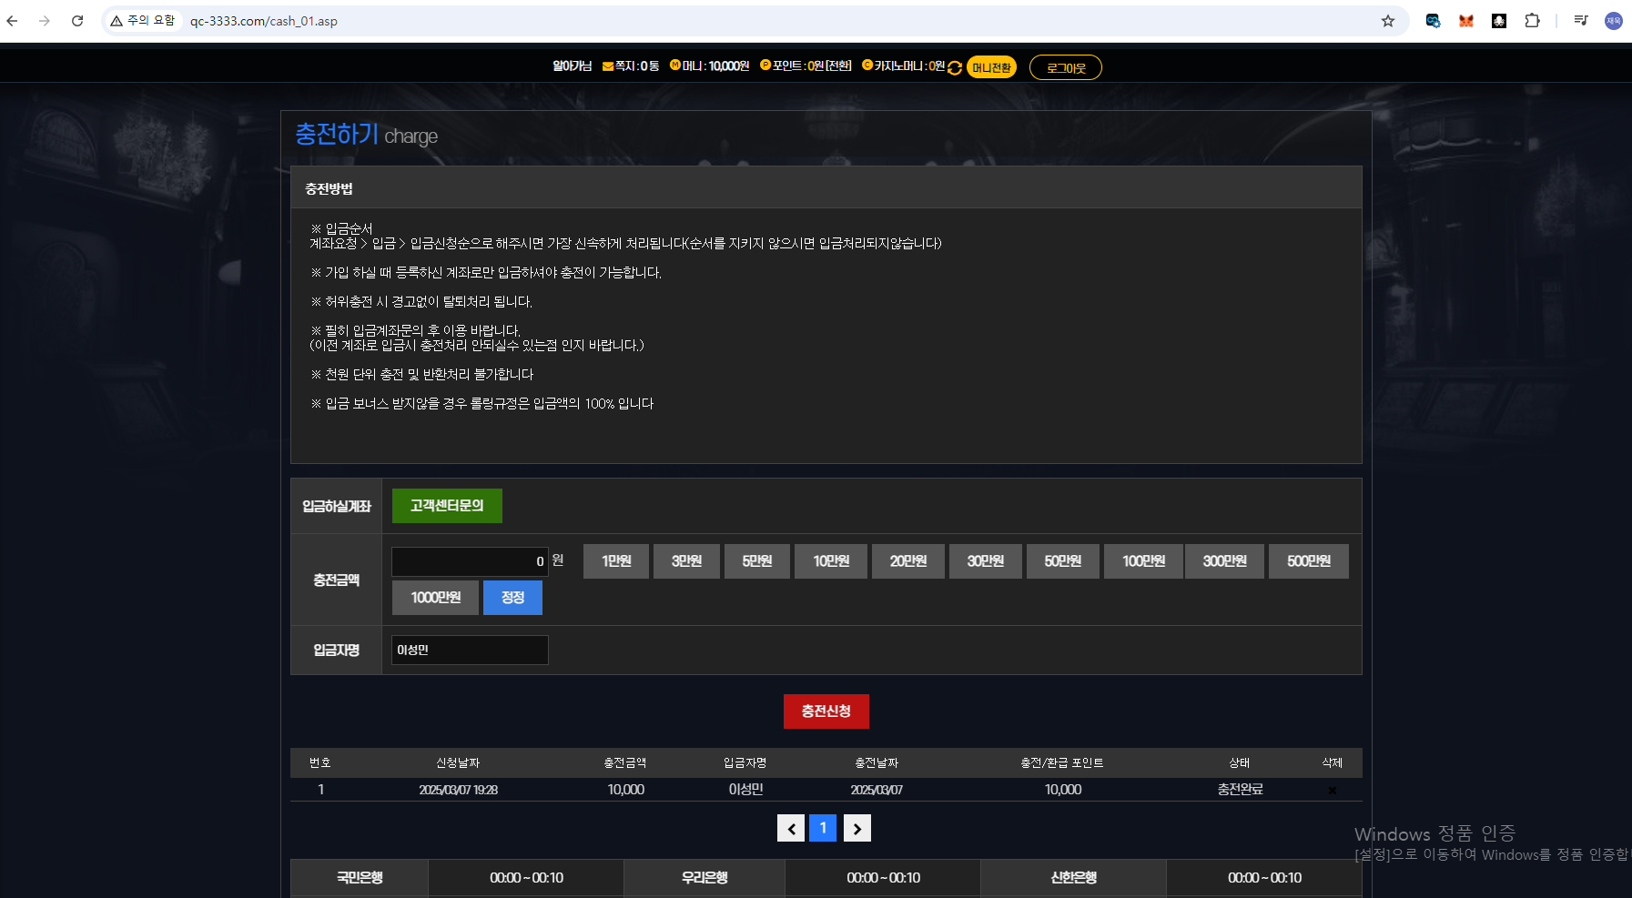This screenshot has width=1632, height=898.
Task: Delete the charge record with X icon
Action: point(1332,791)
